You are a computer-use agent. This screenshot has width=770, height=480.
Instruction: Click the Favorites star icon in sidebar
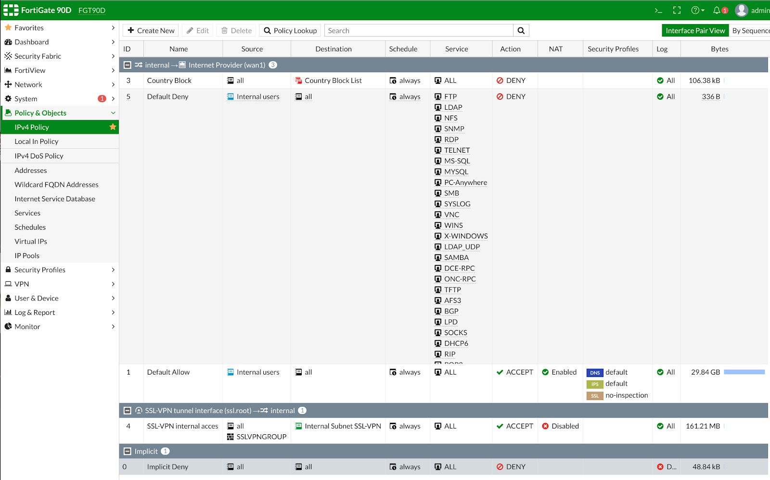coord(8,27)
